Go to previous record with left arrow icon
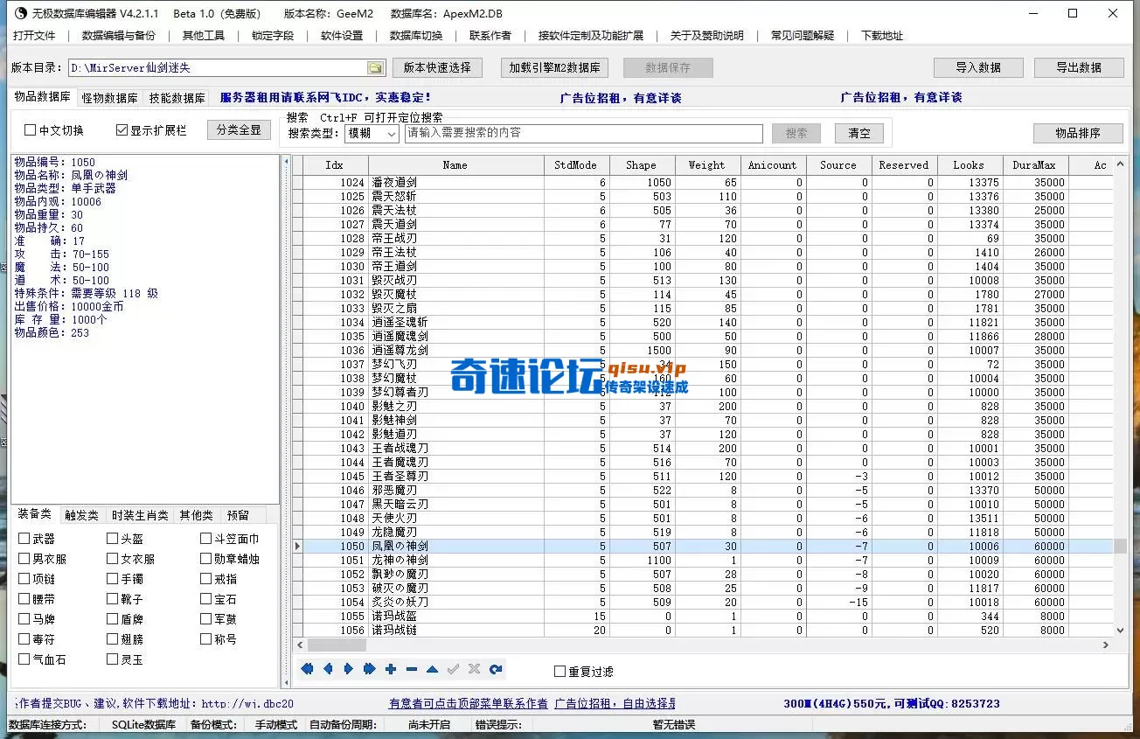Image resolution: width=1140 pixels, height=739 pixels. pyautogui.click(x=328, y=669)
